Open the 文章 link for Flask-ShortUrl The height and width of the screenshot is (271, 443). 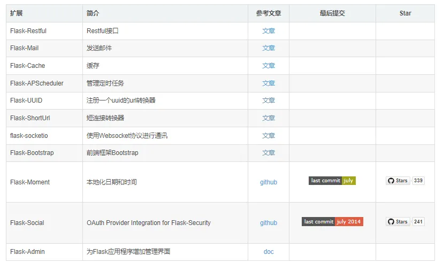pos(269,118)
